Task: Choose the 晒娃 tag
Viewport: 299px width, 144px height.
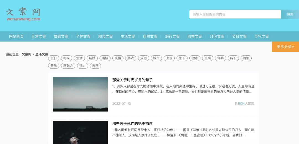Action: [x=105, y=58]
